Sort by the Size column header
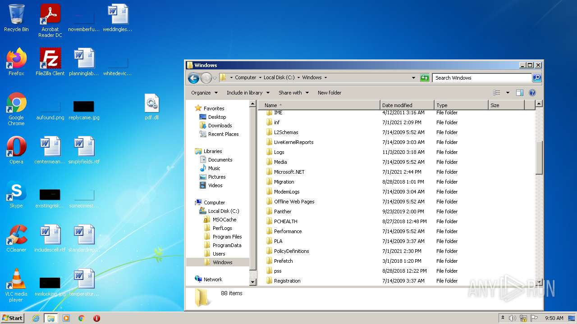The width and height of the screenshot is (577, 324). (506, 105)
